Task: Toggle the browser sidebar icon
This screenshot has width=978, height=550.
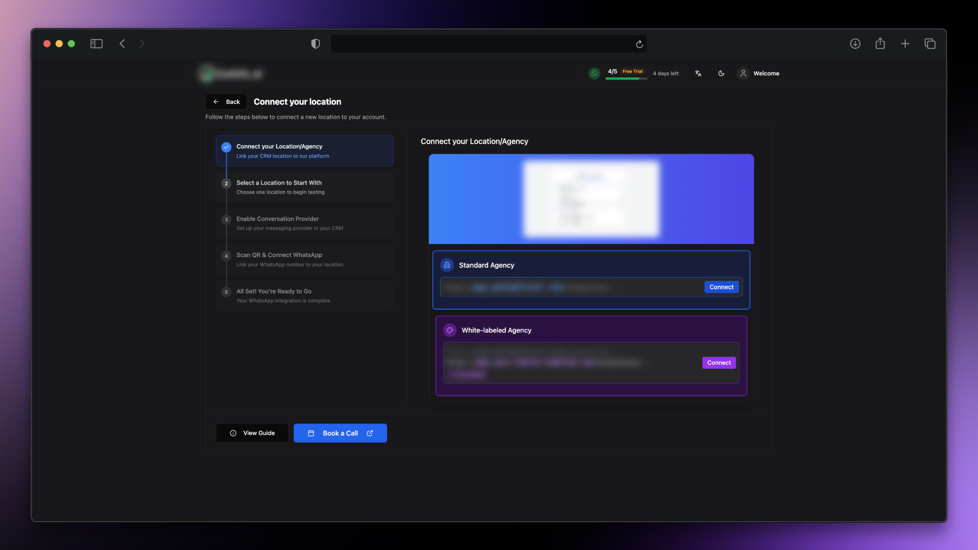Action: pyautogui.click(x=96, y=44)
